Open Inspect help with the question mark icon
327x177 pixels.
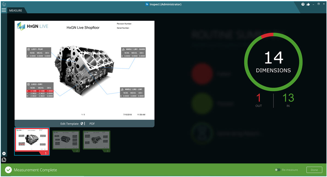(303, 4)
